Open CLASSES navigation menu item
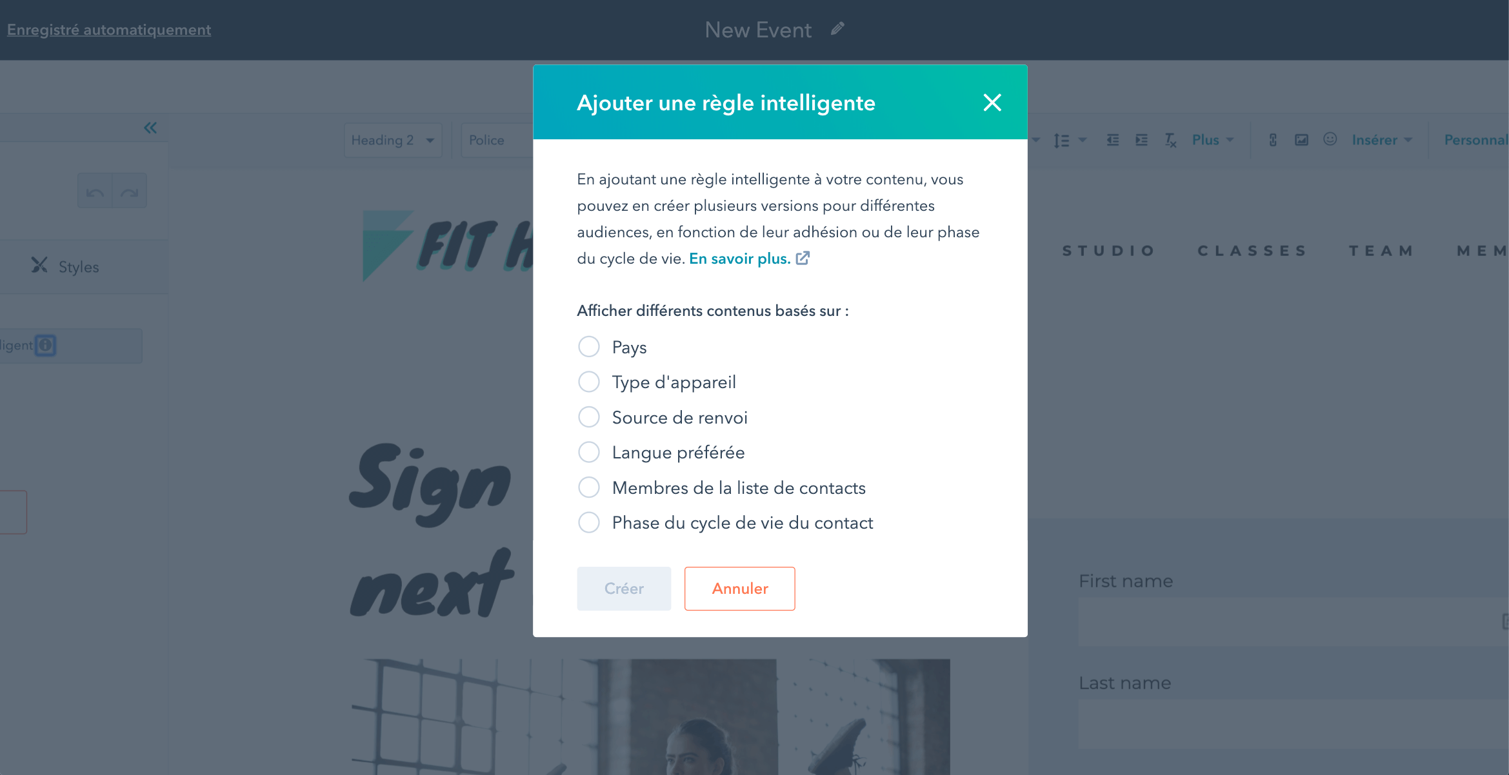The width and height of the screenshot is (1509, 775). coord(1252,250)
